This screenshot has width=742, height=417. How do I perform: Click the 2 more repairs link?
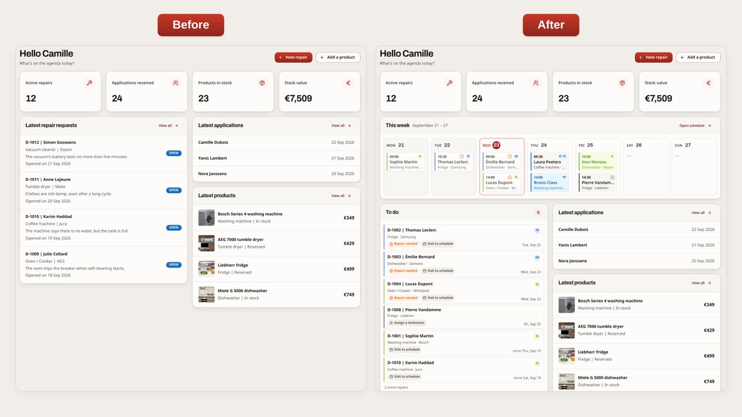point(396,387)
